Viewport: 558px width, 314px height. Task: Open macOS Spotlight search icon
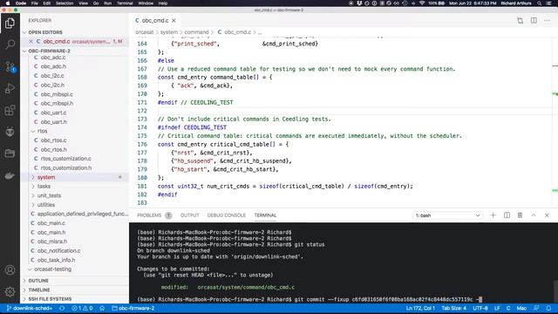click(540, 3)
